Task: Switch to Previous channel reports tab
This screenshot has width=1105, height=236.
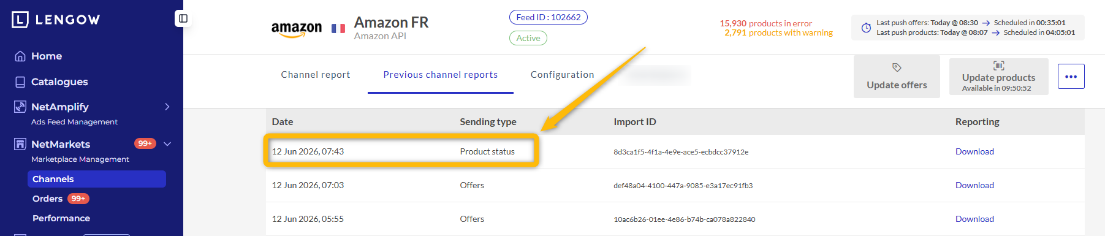Action: (x=441, y=75)
